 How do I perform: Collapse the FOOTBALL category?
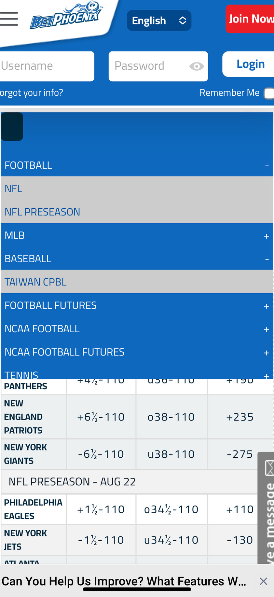pyautogui.click(x=267, y=166)
